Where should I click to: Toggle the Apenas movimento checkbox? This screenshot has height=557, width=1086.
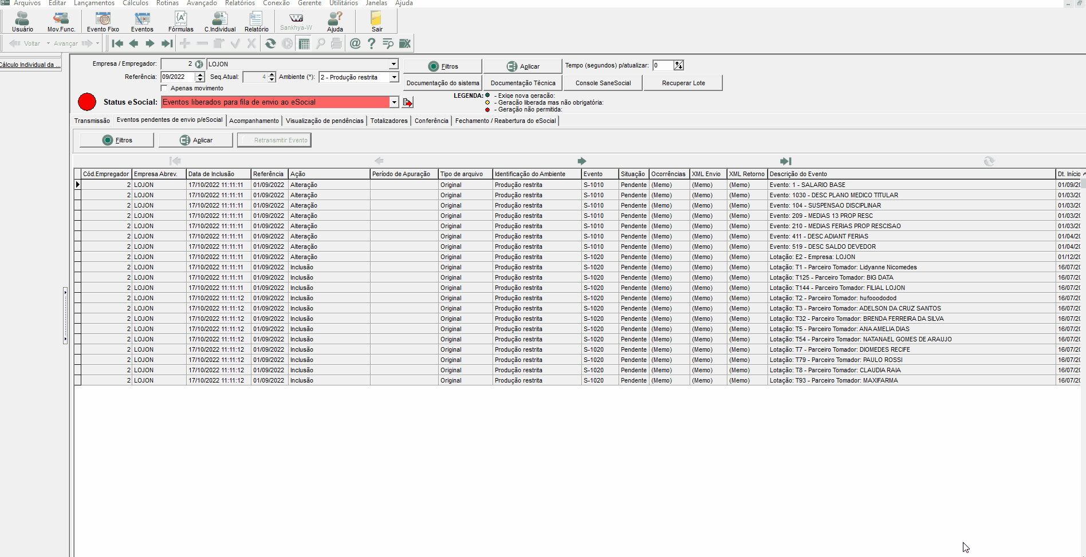click(x=164, y=88)
